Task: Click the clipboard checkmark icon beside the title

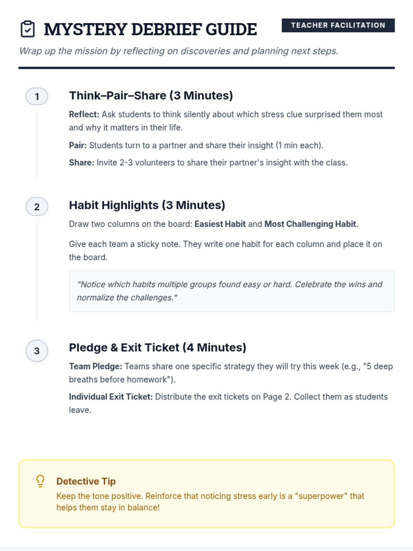Action: 28,29
